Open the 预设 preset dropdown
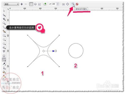This screenshot has height=94, width=126. click(x=11, y=4)
